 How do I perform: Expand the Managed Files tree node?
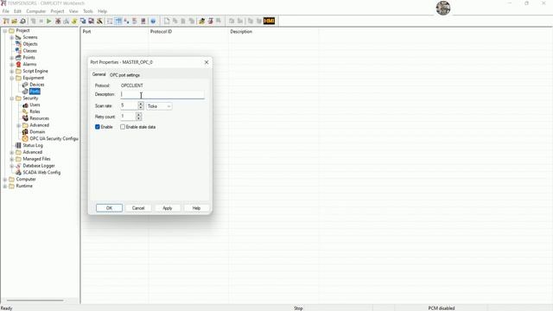11,159
